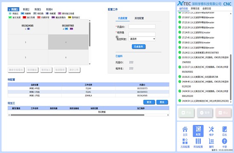Image resolution: width=234 pixels, height=153 pixels.
Task: Click the 待加工 legend icon
Action: coord(10,14)
